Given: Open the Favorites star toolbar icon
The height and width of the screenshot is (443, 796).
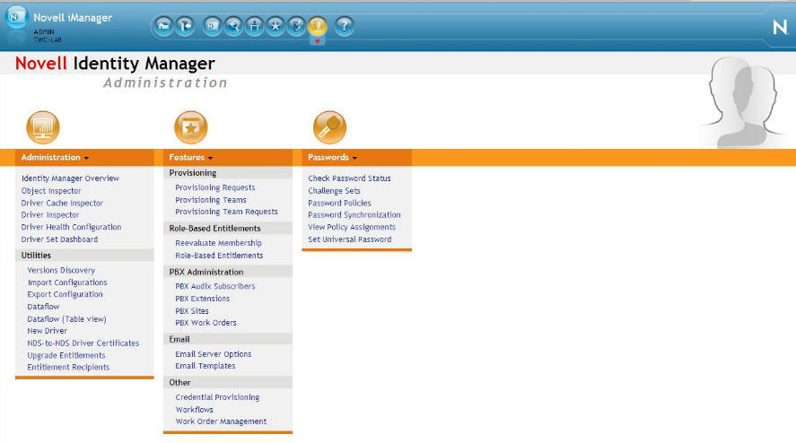Looking at the screenshot, I should coord(276,25).
